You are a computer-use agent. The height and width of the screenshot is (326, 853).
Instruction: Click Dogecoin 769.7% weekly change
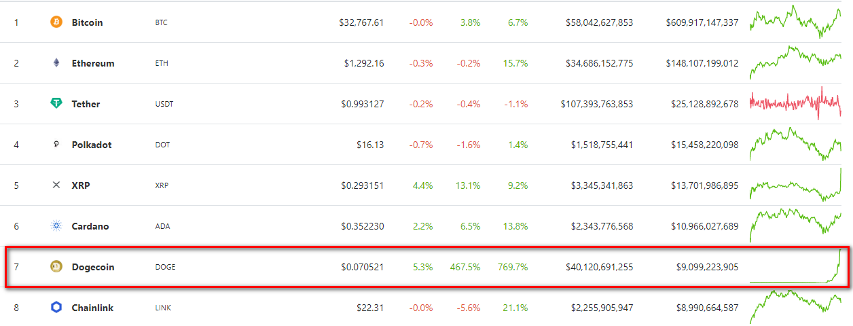[x=513, y=267]
